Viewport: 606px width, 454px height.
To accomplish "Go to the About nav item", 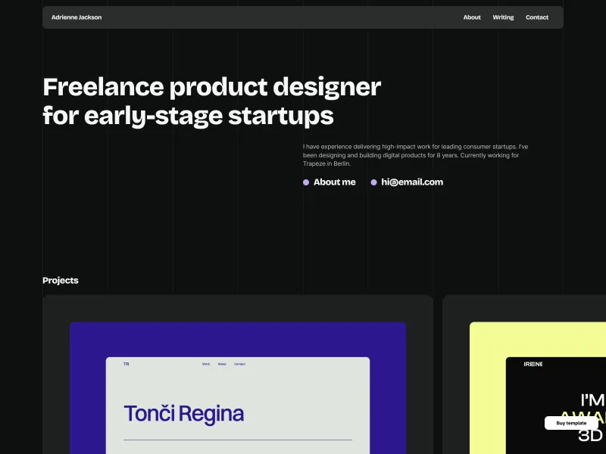I will [472, 17].
